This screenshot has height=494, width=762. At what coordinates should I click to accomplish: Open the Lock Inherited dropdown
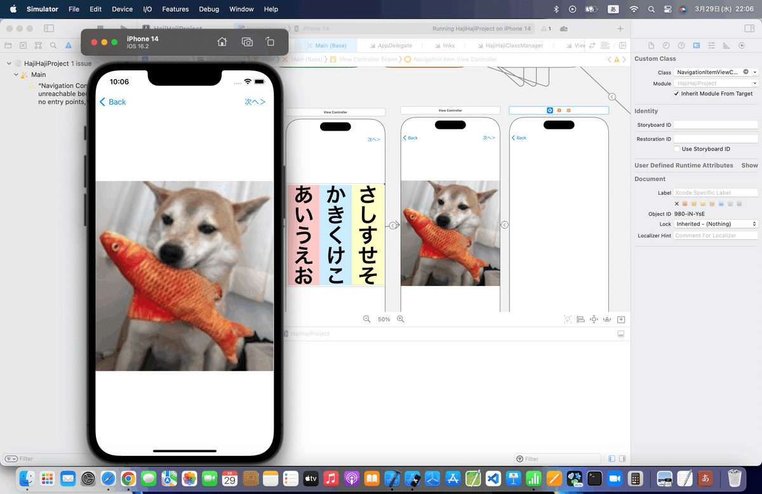click(716, 224)
